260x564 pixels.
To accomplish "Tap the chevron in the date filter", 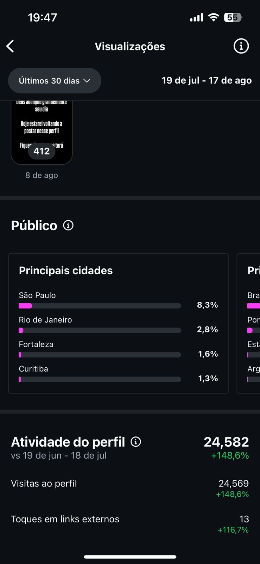I will click(87, 81).
